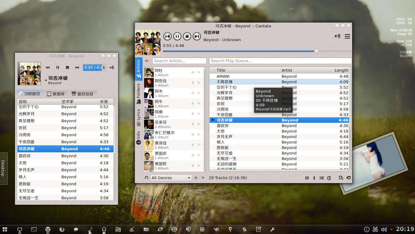
Task: Click Cantata album cover art
Action: pyautogui.click(x=148, y=42)
